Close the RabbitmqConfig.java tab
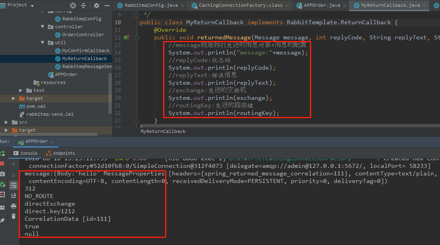Image resolution: width=440 pixels, height=245 pixels. coord(182,5)
